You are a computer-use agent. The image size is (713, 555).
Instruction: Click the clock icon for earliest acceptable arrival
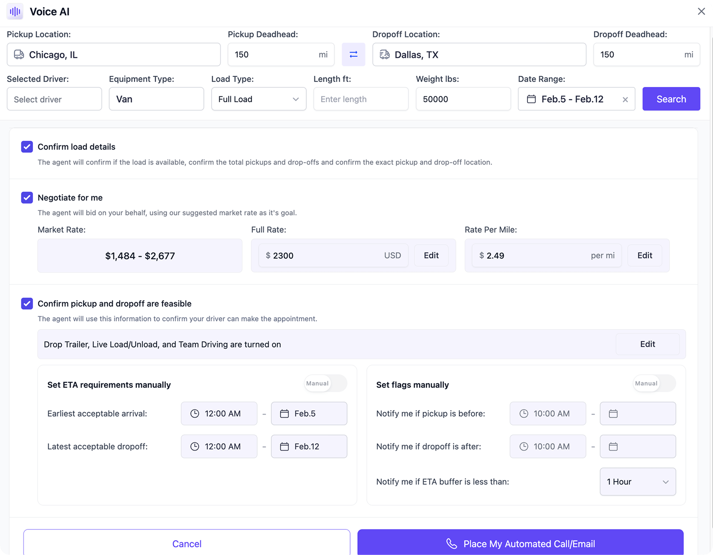pyautogui.click(x=194, y=413)
